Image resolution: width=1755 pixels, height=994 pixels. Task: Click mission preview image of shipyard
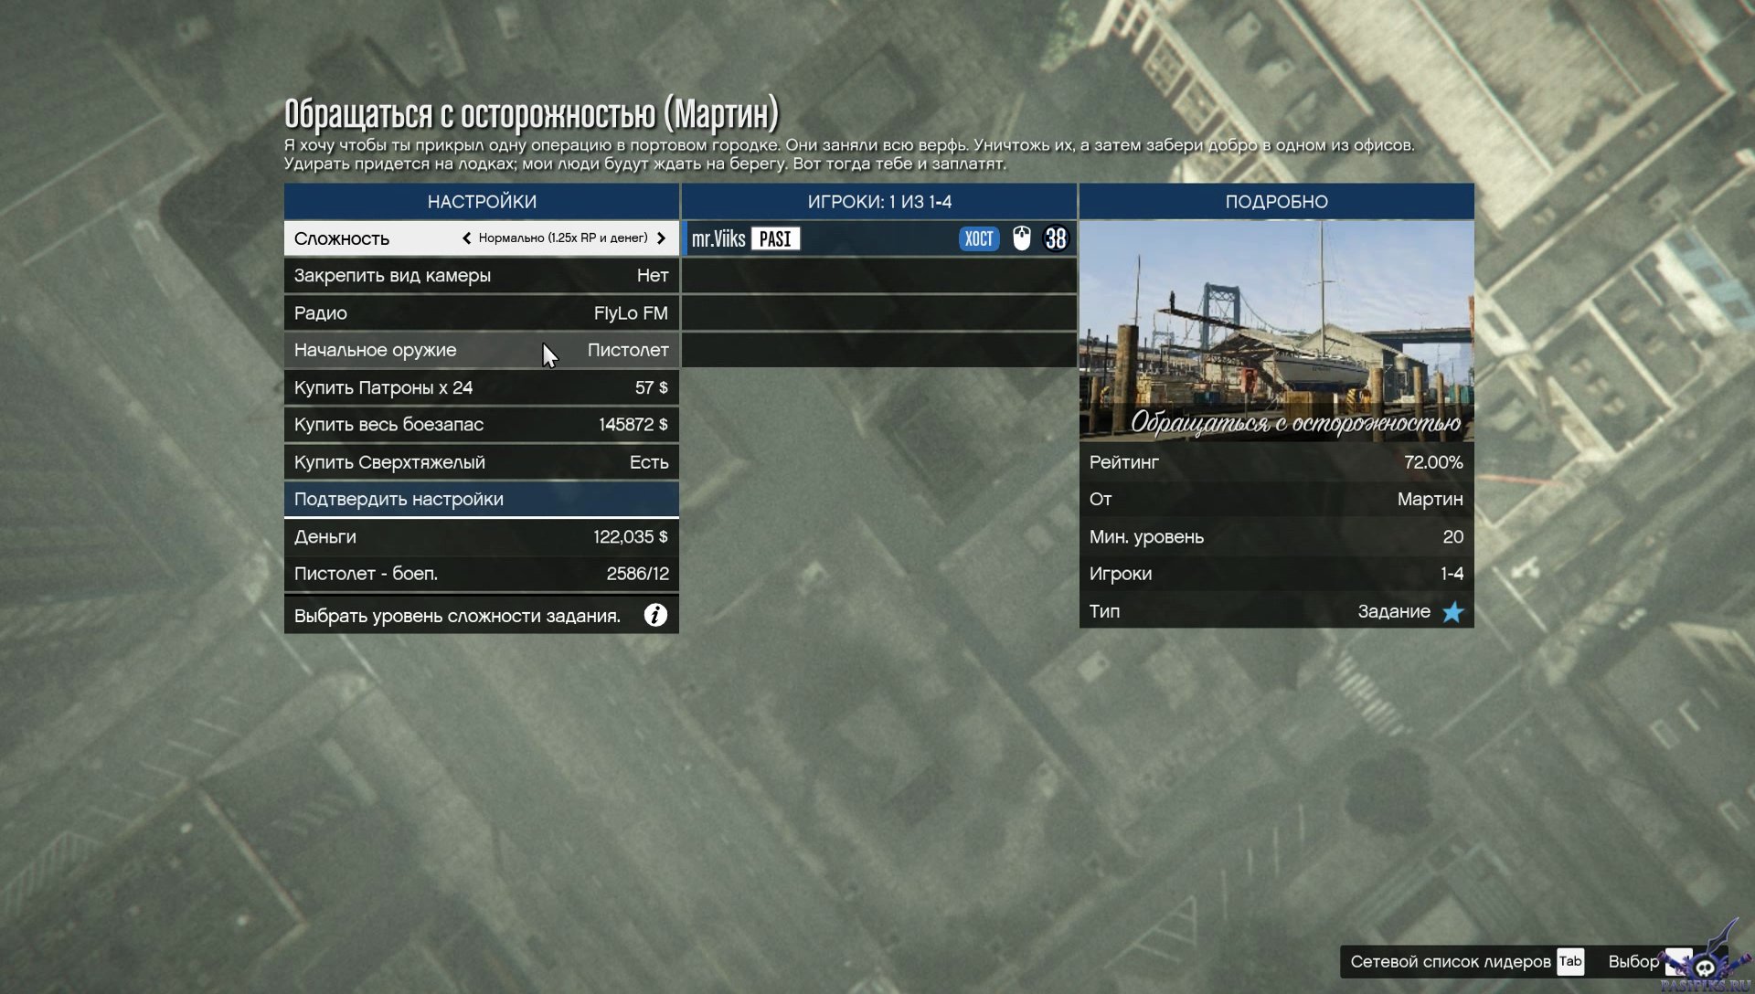[1277, 331]
